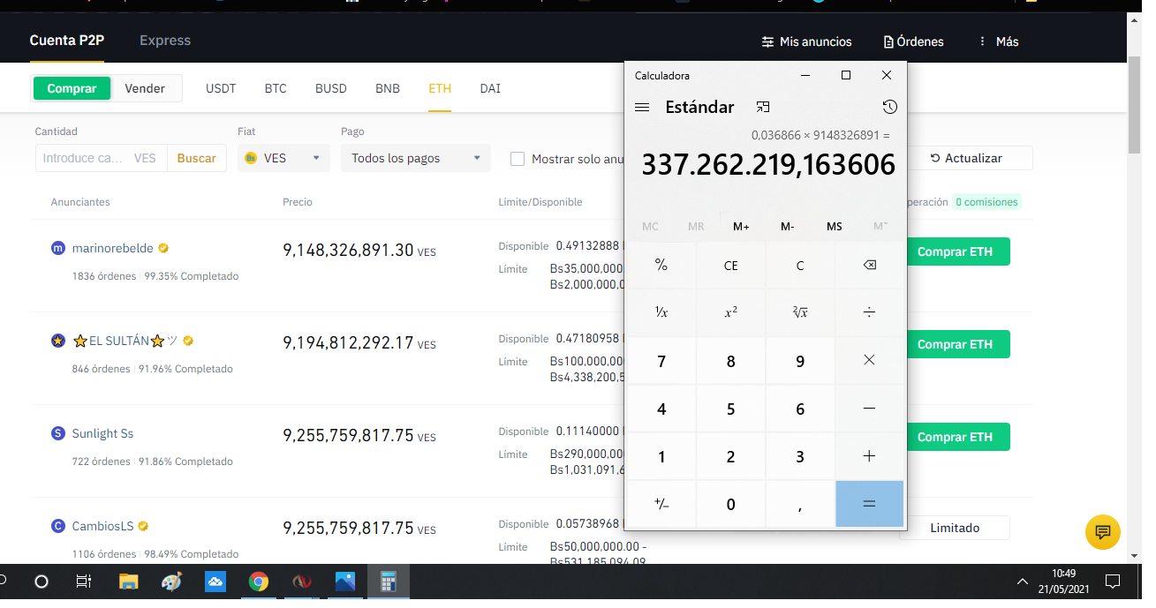Click Comprar ETH for Sunlight Ss
The width and height of the screenshot is (1156, 608).
[955, 437]
